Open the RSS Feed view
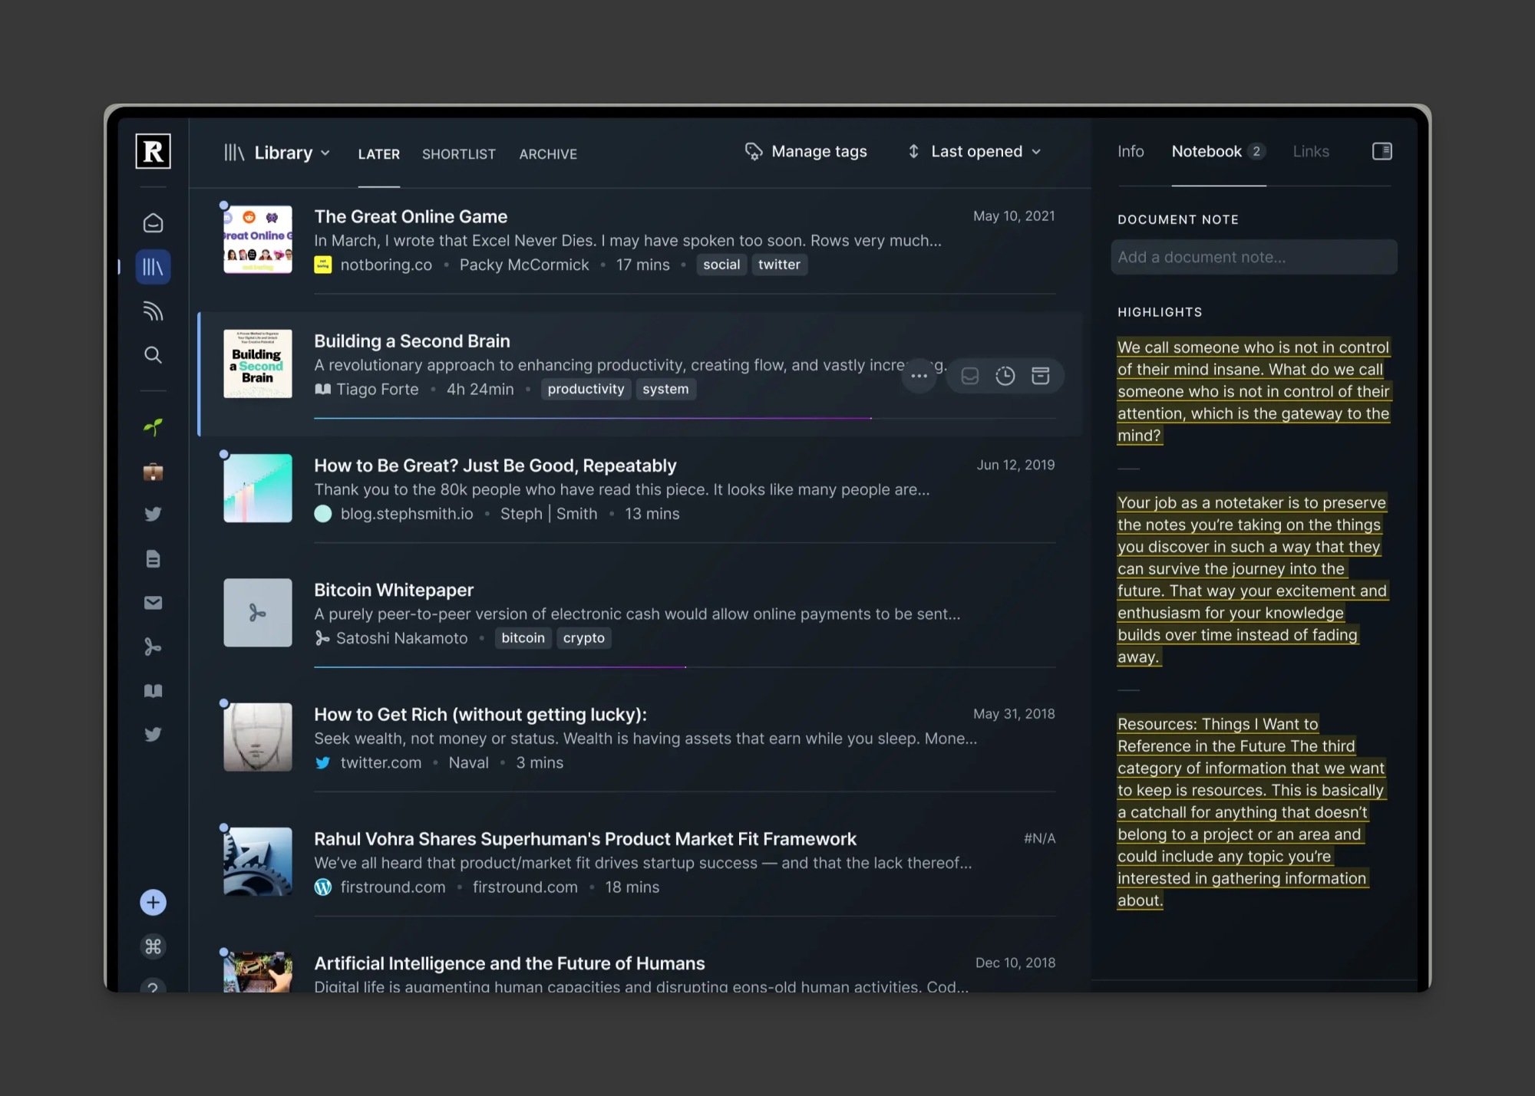Screen dimensions: 1535x1096 (x=153, y=311)
